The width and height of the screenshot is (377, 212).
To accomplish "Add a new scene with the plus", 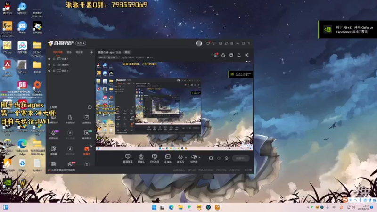I will (x=91, y=52).
